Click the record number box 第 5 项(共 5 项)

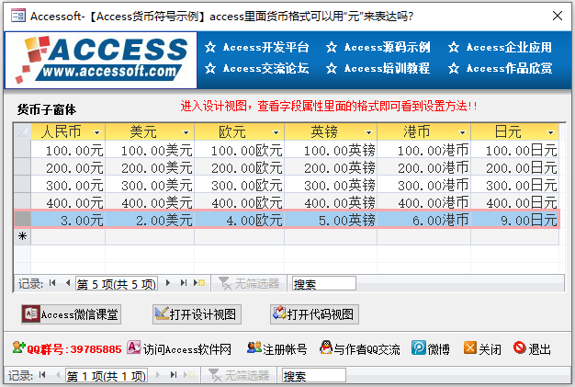pyautogui.click(x=117, y=283)
